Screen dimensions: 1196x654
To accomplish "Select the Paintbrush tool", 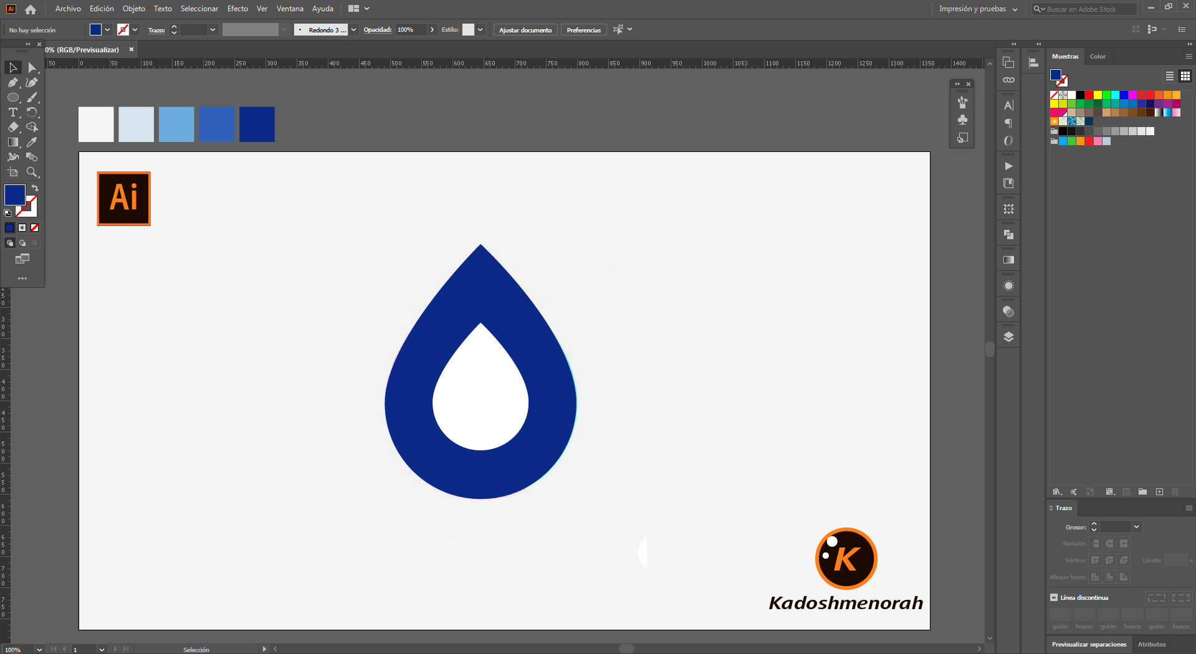I will [x=32, y=97].
